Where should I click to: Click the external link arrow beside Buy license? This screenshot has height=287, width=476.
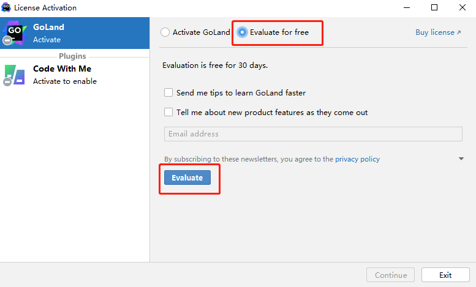pyautogui.click(x=459, y=32)
